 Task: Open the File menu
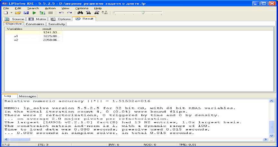(x=6, y=8)
